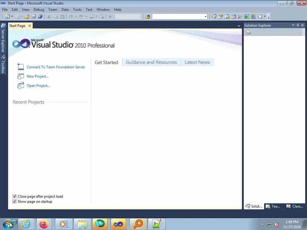Toggle Show page on startup checkbox

point(14,202)
